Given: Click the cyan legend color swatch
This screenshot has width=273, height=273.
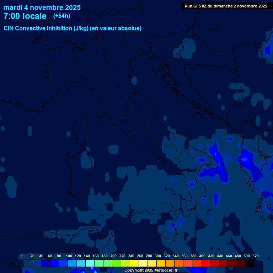Looking at the screenshot, I should tap(90, 263).
